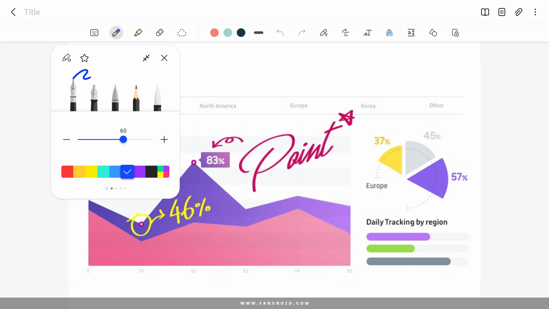Click the Other column header
This screenshot has width=549, height=309.
coord(436,106)
